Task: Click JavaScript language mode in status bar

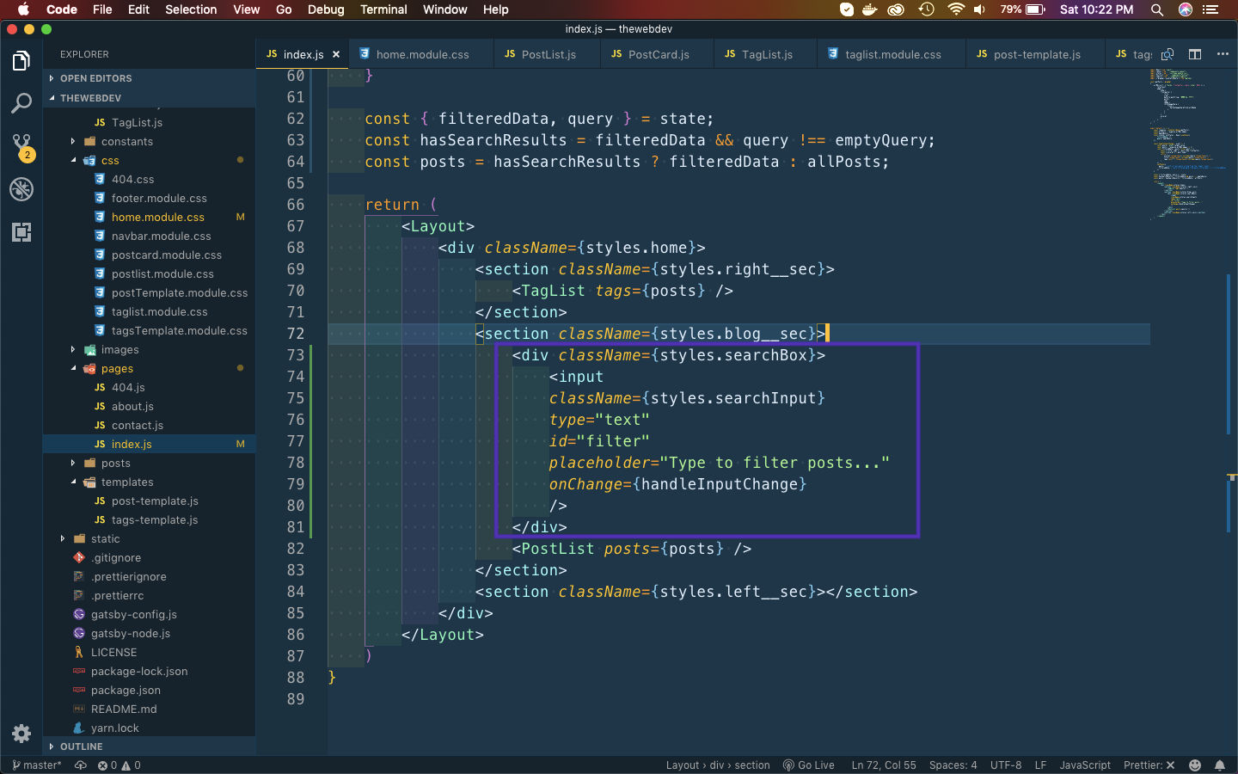Action: coord(1085,765)
